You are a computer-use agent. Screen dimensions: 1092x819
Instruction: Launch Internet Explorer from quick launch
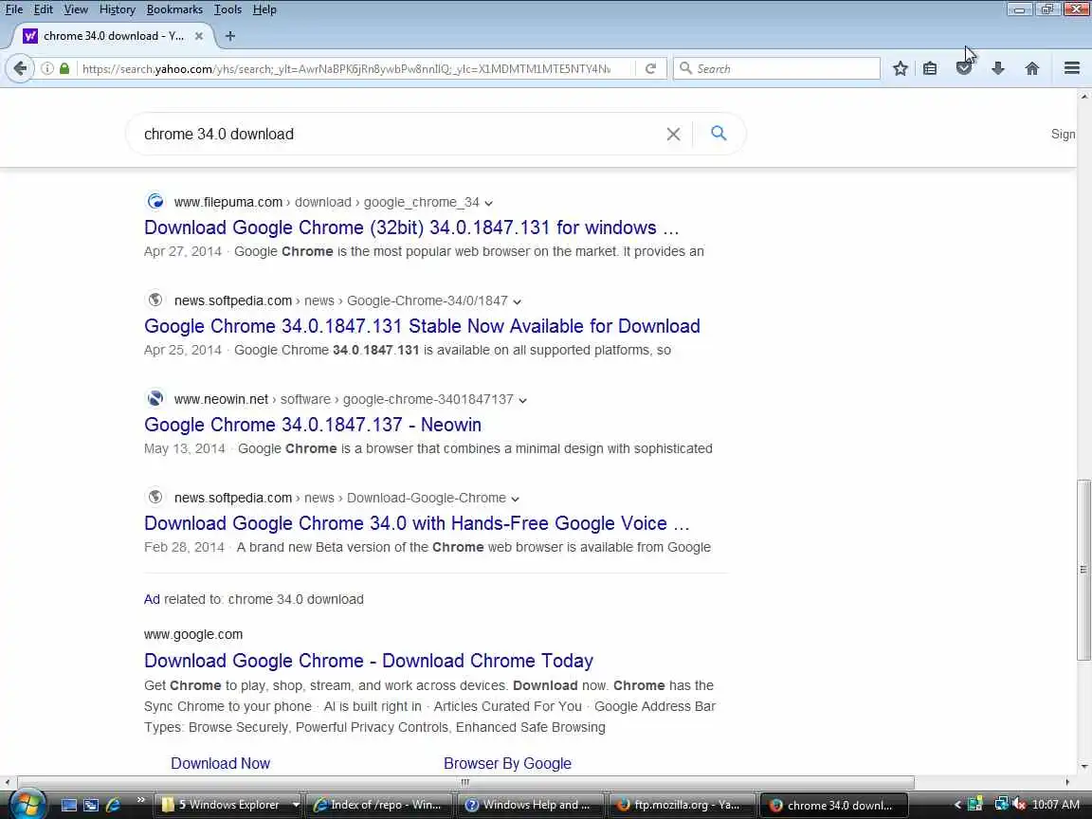point(113,805)
